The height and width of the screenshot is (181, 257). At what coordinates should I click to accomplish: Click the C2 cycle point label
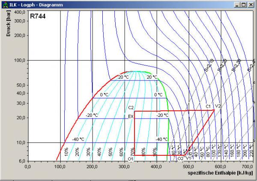tap(131, 107)
